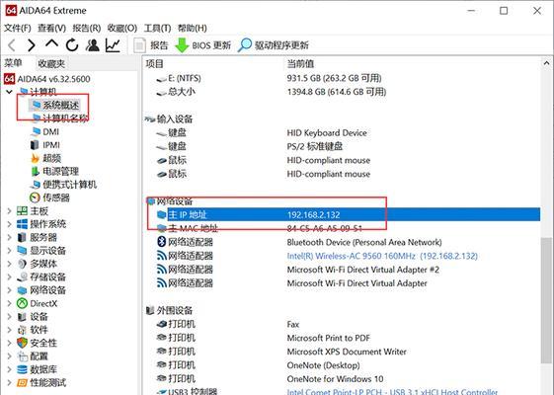The image size is (554, 395).
Task: Click the Refresh icon in toolbar
Action: point(72,44)
